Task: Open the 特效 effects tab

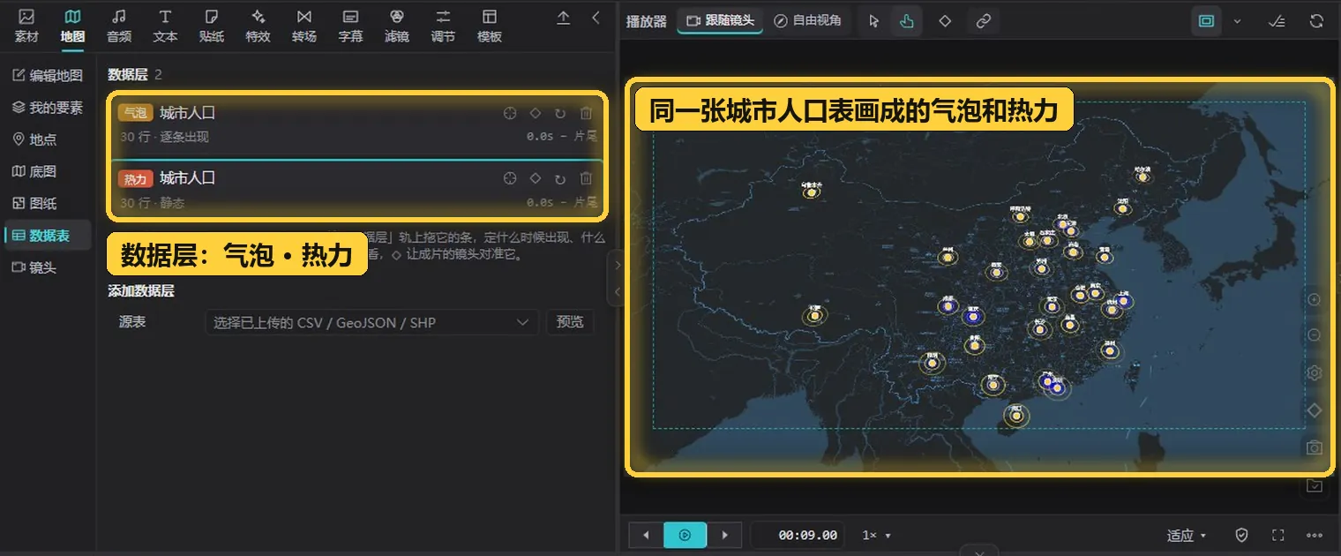Action: [258, 26]
